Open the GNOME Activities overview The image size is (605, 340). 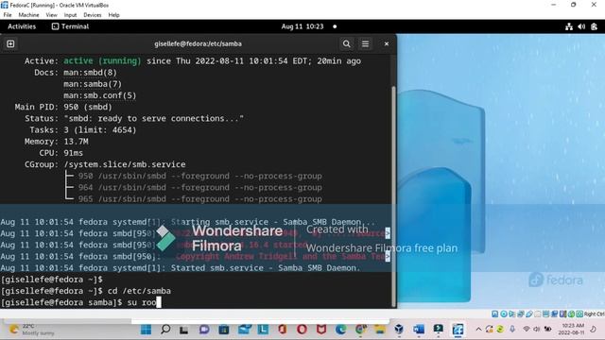(22, 26)
